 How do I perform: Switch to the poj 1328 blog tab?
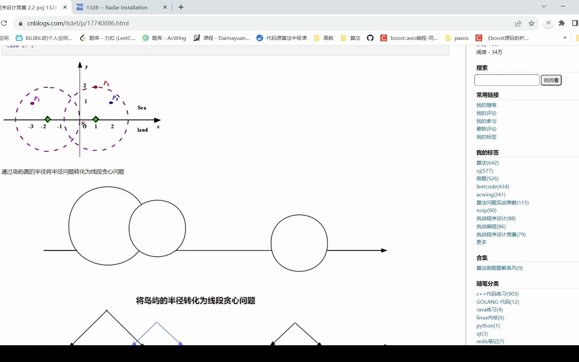pyautogui.click(x=34, y=7)
